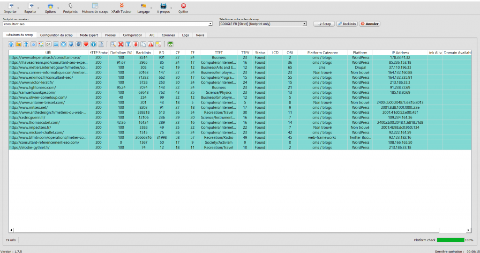Click the Scrap button
Viewport: 480px width, 253px height.
click(324, 24)
